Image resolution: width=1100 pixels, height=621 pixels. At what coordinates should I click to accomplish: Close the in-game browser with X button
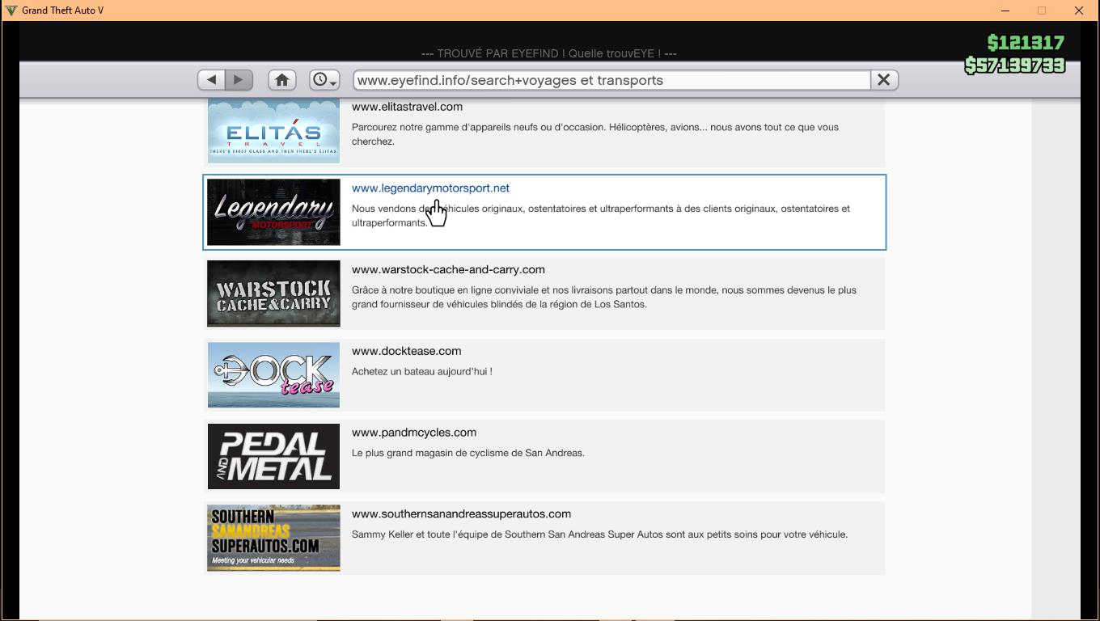coord(884,80)
